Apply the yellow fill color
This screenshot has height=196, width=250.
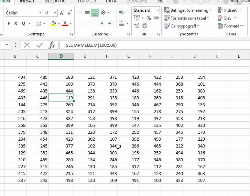(53, 23)
